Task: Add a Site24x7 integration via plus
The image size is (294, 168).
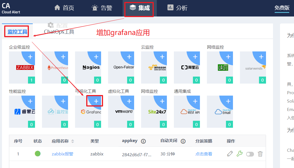Action: (162, 101)
